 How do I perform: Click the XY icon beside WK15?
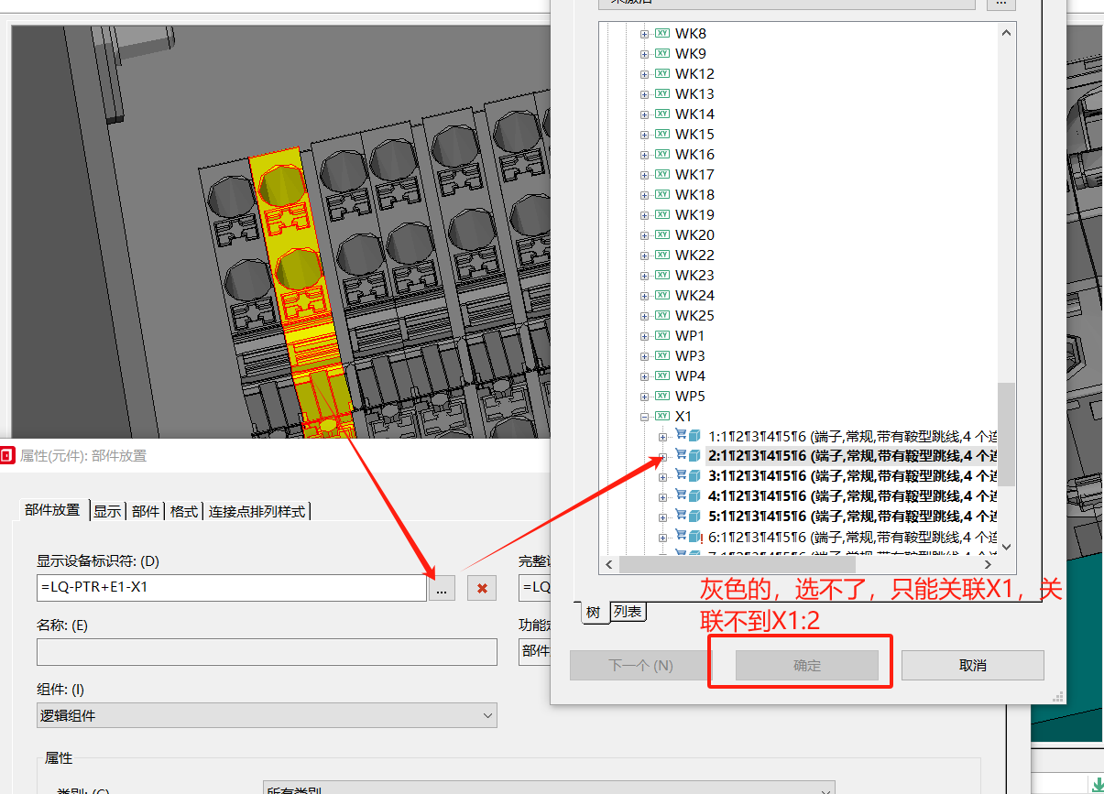662,134
